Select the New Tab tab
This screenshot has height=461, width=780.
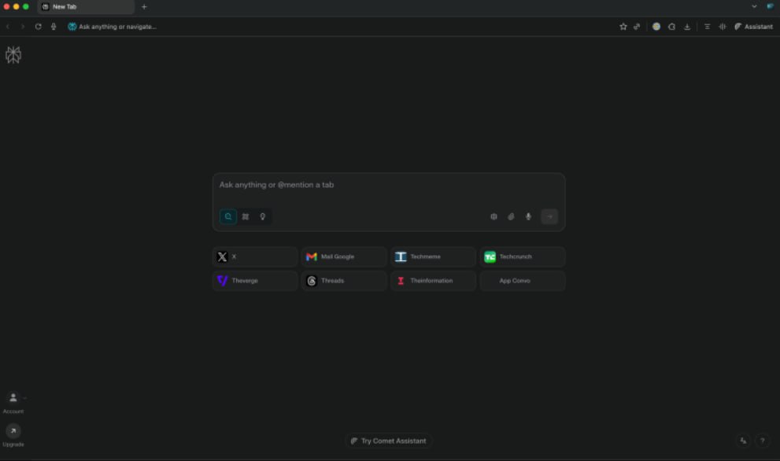click(86, 7)
